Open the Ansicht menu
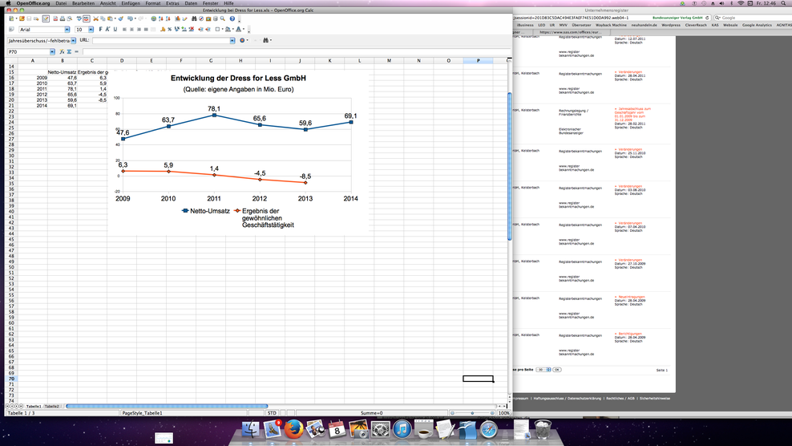 pyautogui.click(x=107, y=3)
